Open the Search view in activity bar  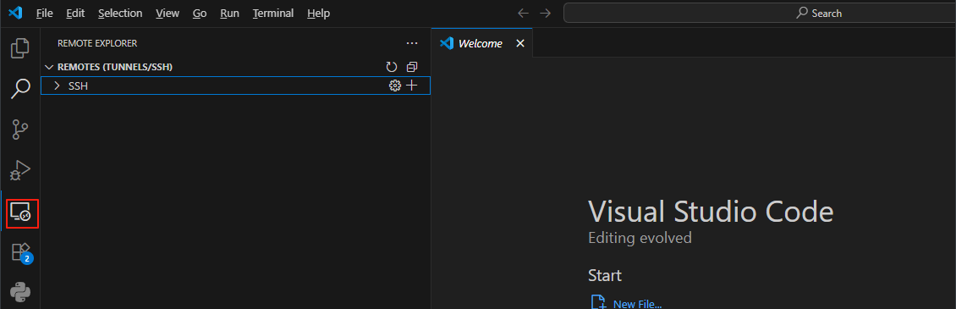tap(20, 89)
